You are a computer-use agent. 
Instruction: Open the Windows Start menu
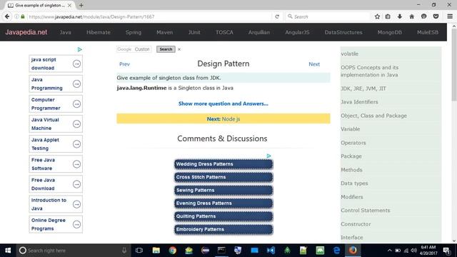pos(8,251)
